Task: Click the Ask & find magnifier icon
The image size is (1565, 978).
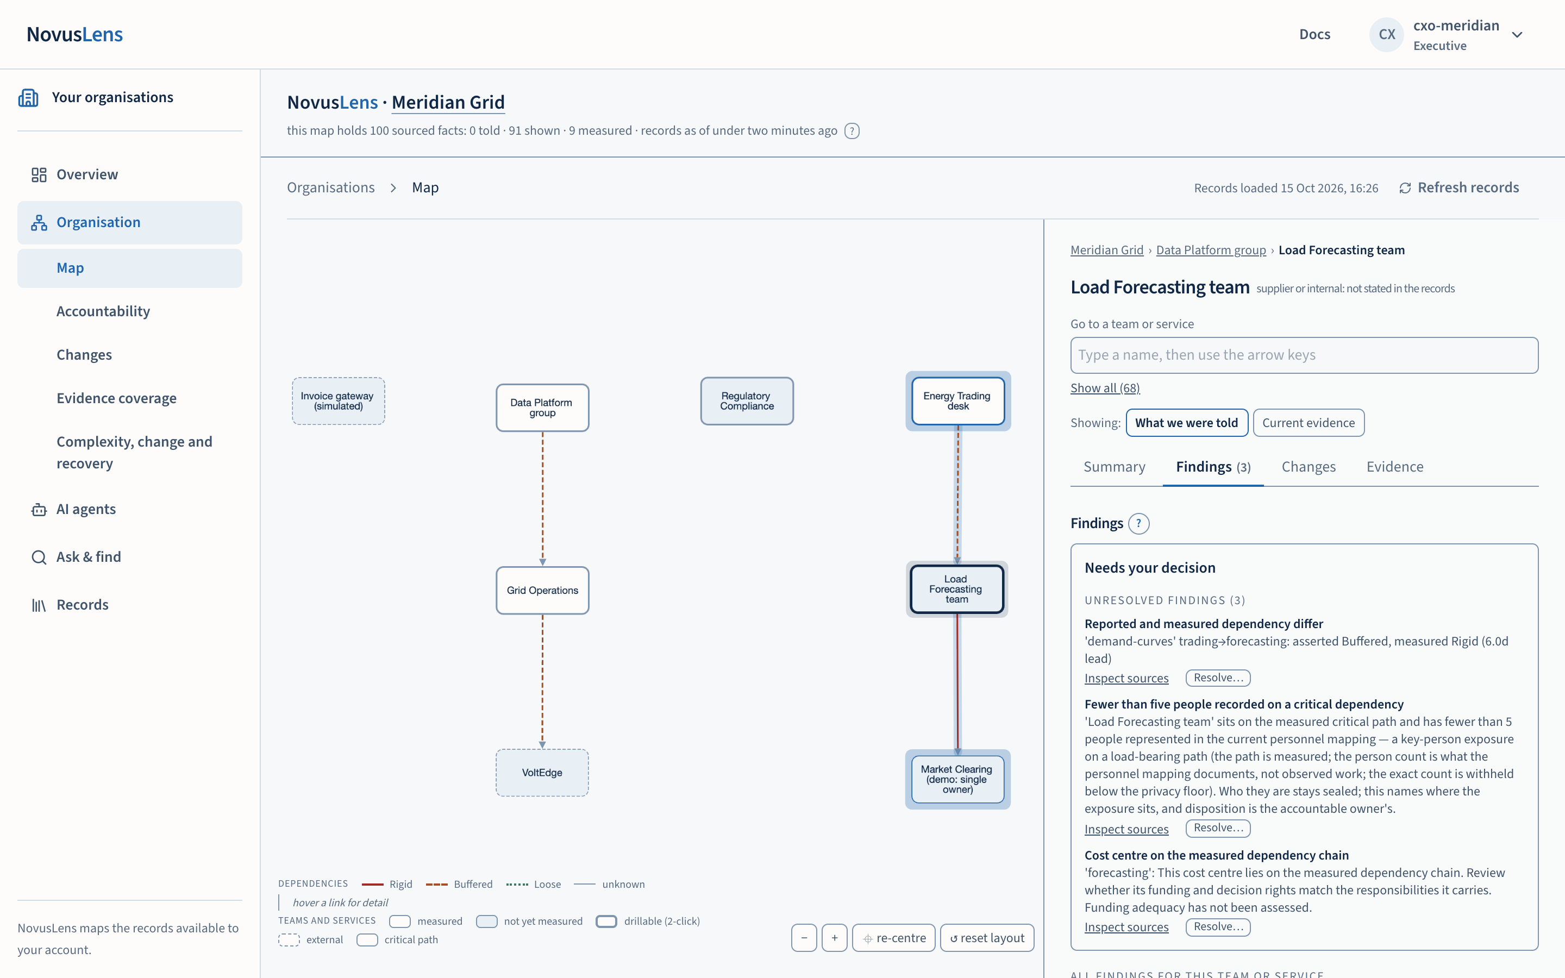Action: 39,557
